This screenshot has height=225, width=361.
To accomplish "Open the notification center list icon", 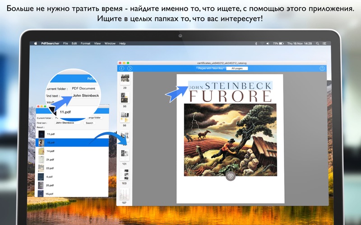I will coord(324,43).
